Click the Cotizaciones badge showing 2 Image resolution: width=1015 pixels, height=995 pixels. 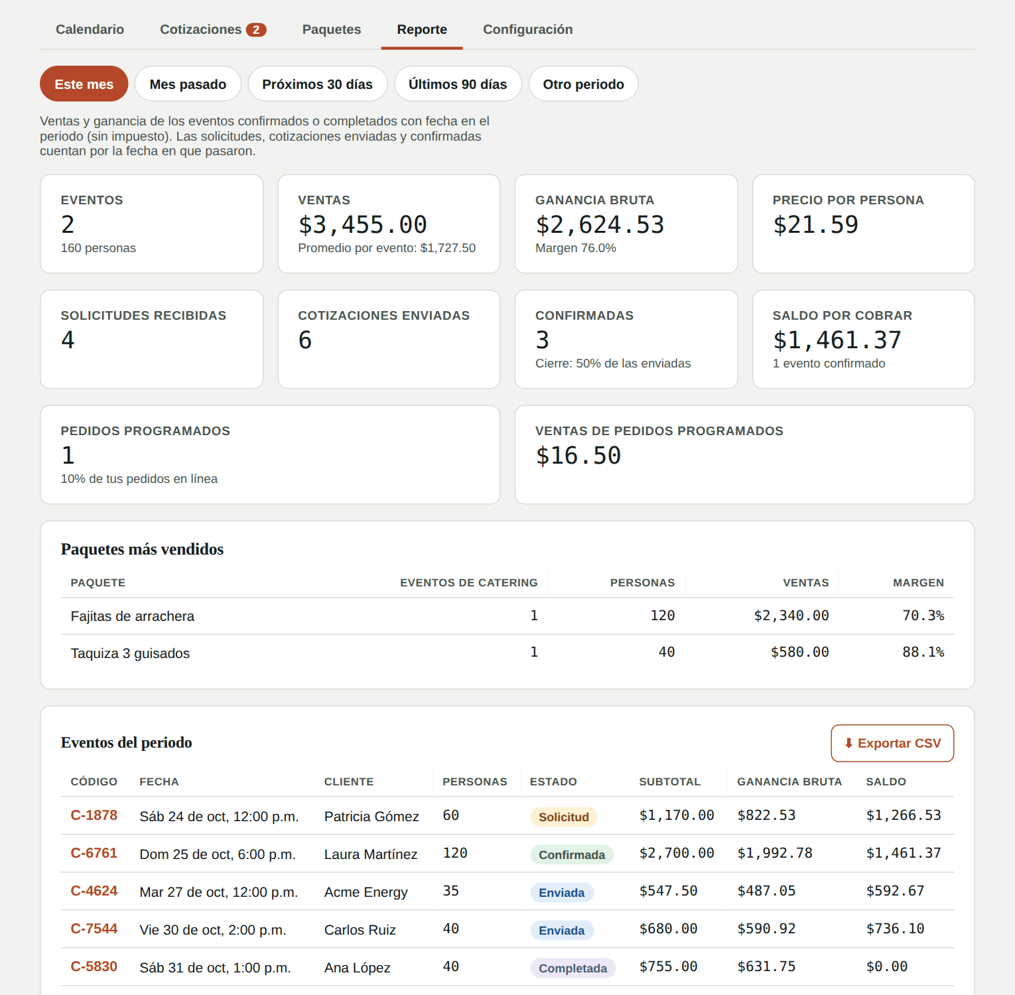(256, 30)
